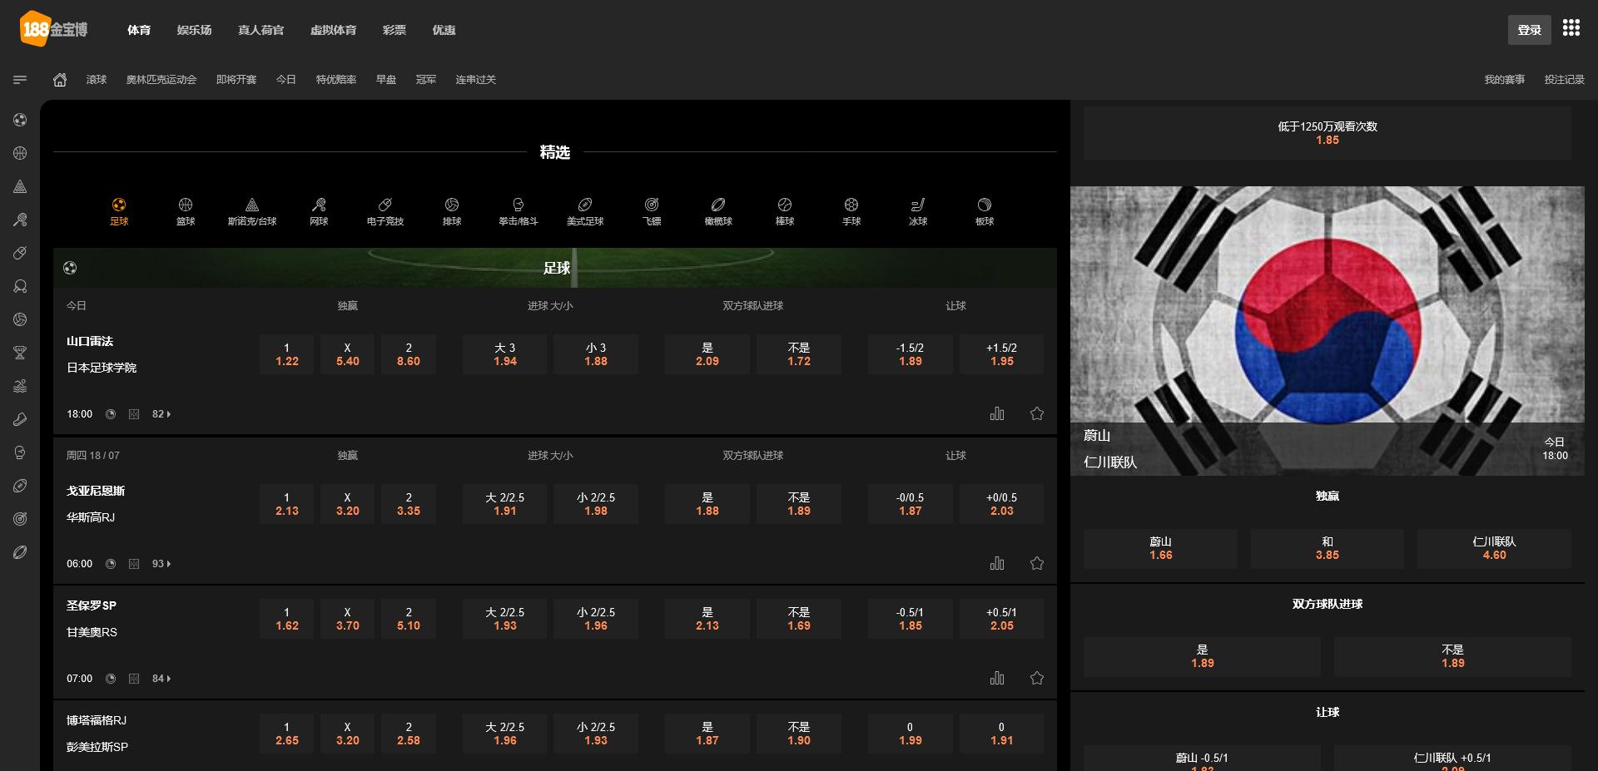Pick the -1.5/2 handicap at 1.89
Screen dimensions: 1598x771
[x=911, y=354]
